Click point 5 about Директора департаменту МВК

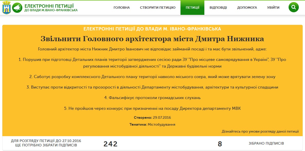pyautogui.click(x=152, y=108)
